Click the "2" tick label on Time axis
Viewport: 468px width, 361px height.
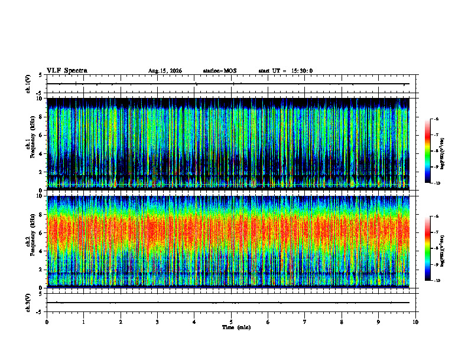(121, 322)
